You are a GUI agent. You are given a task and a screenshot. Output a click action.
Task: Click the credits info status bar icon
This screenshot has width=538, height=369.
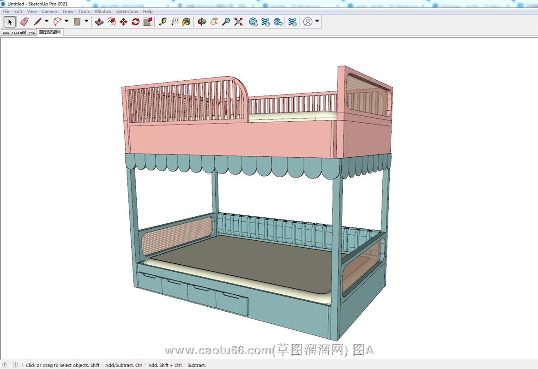[x=15, y=365]
